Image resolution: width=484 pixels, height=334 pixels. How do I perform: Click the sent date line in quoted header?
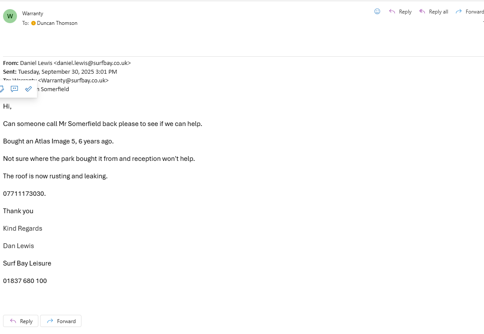coord(67,72)
